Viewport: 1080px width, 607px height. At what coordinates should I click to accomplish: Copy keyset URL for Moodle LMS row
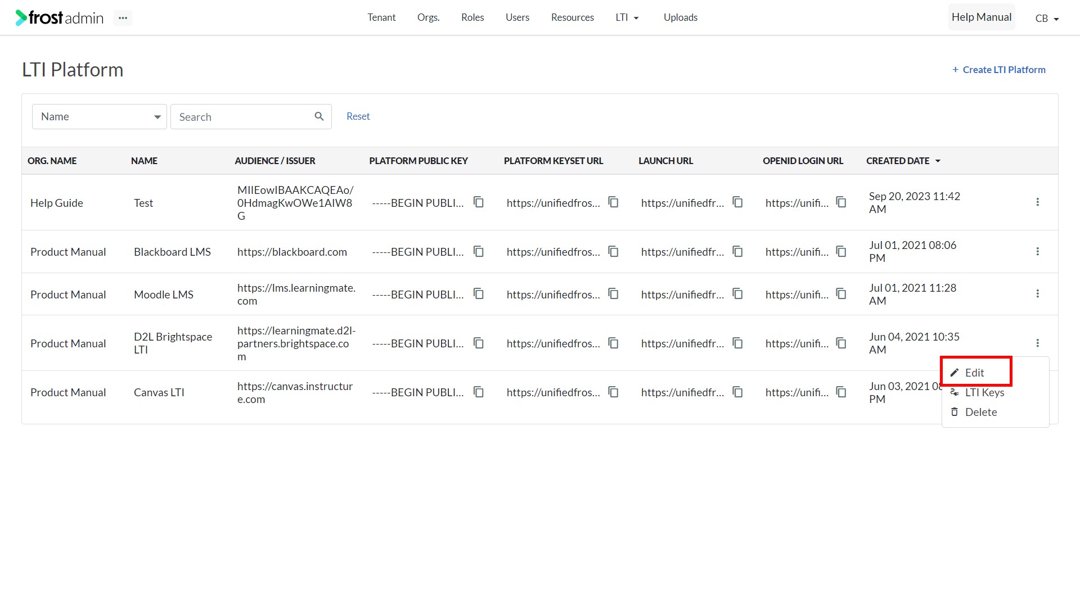tap(614, 293)
